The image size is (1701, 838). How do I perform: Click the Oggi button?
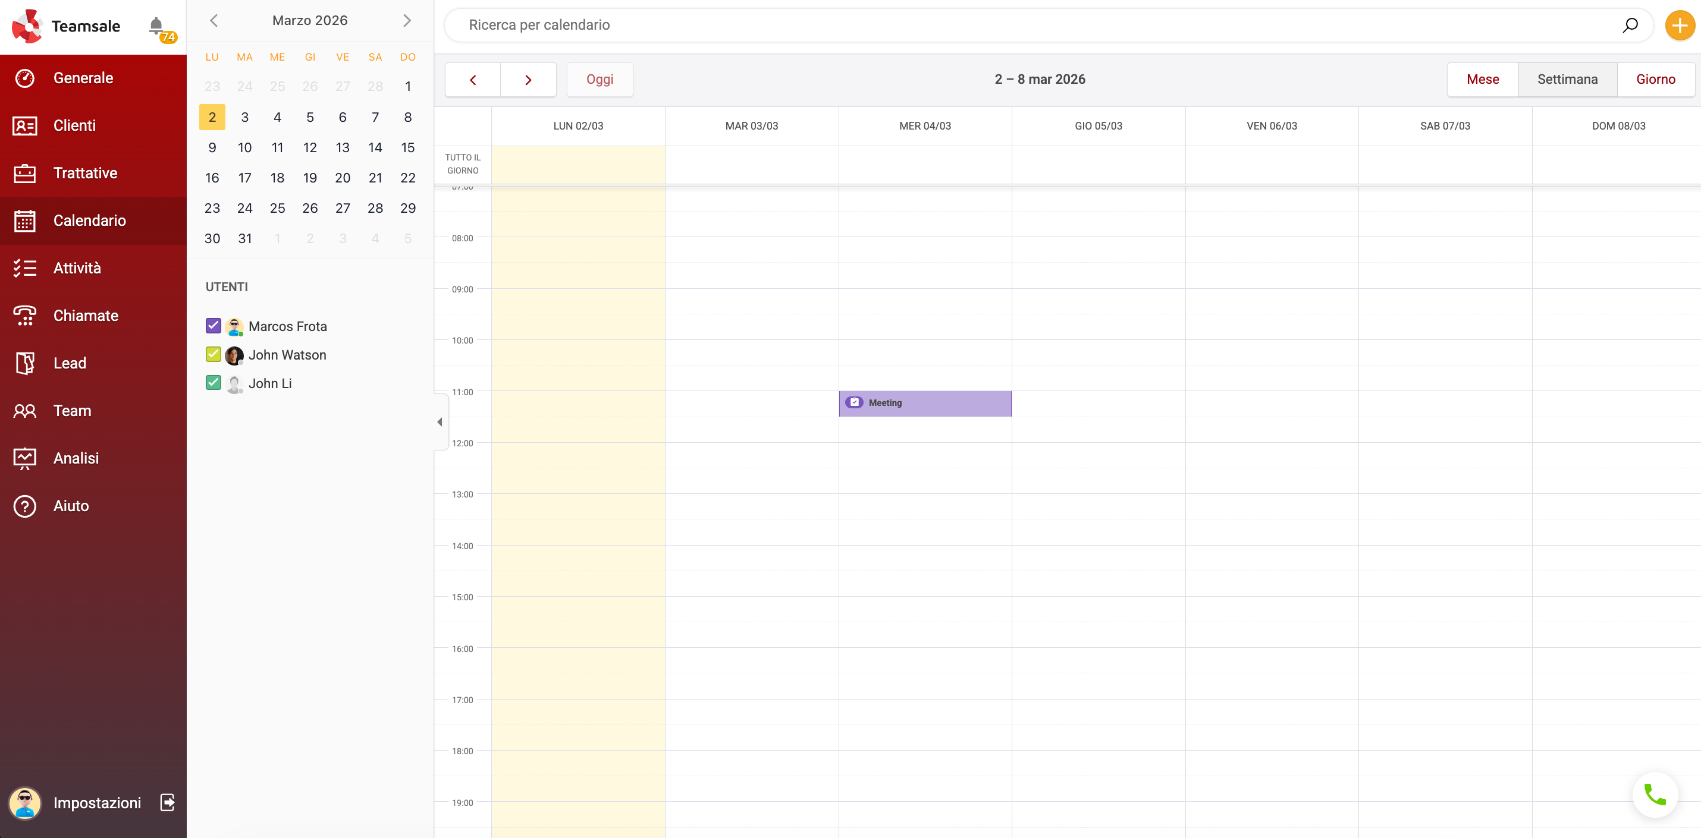pos(600,79)
